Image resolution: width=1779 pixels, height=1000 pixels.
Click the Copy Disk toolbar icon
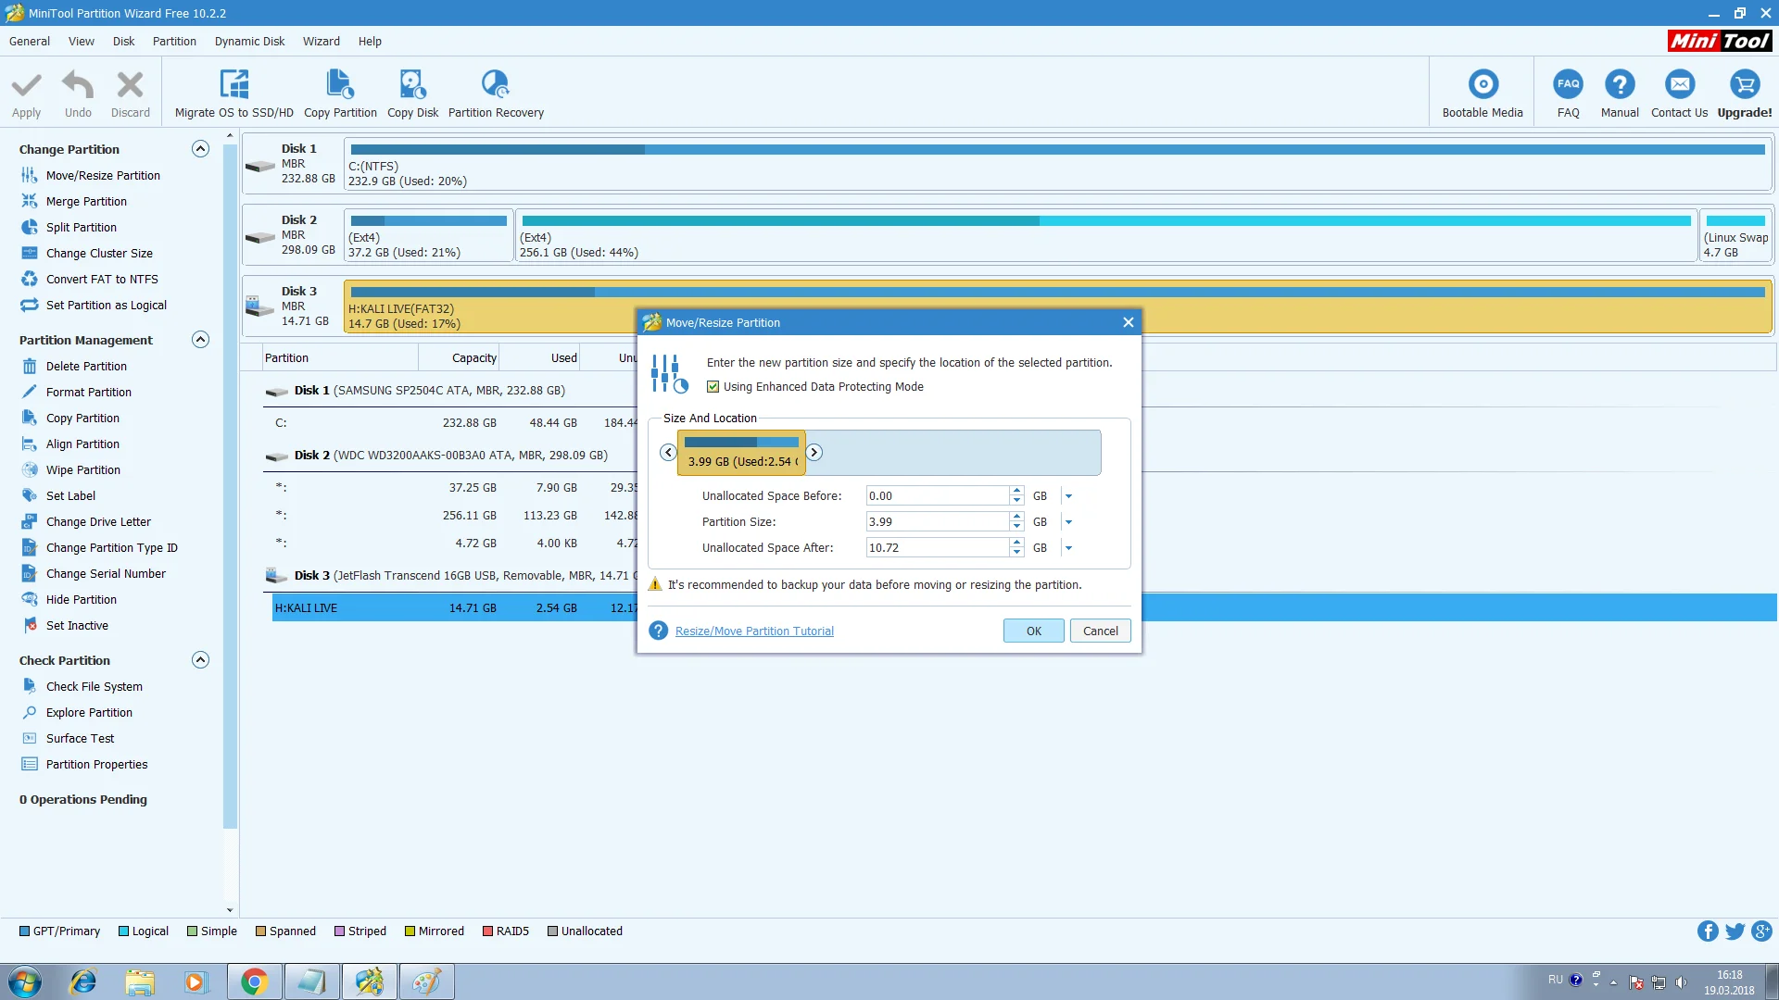pyautogui.click(x=412, y=85)
